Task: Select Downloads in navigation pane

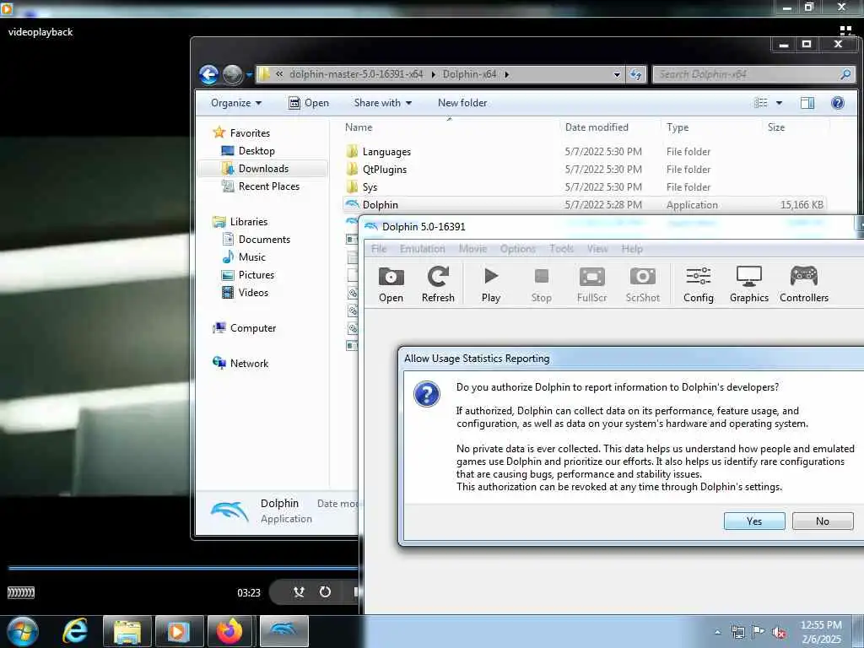Action: (x=263, y=169)
